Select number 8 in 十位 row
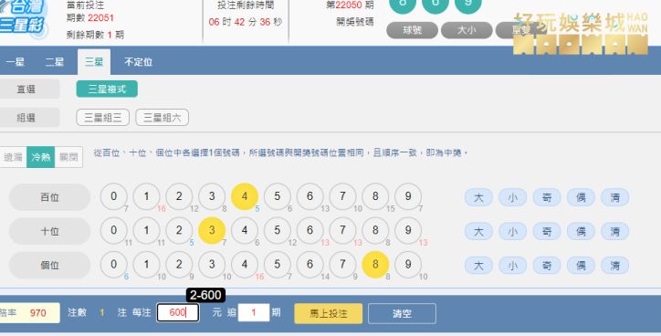661x336 pixels. coord(375,230)
